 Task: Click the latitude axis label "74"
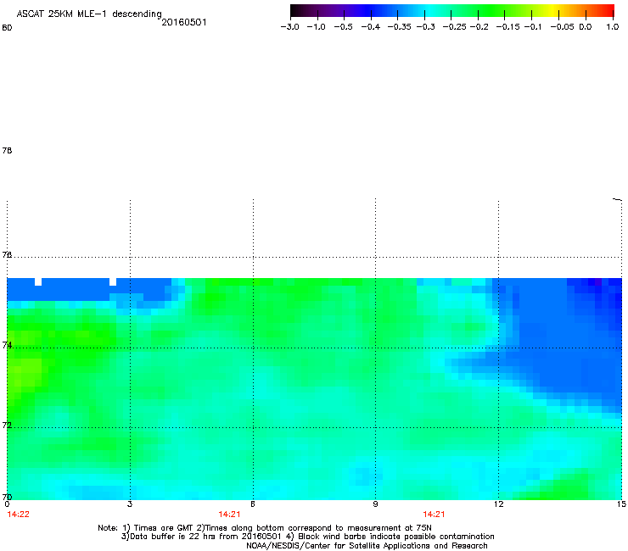point(7,345)
